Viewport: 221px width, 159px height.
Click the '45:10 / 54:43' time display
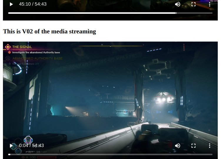(33, 4)
